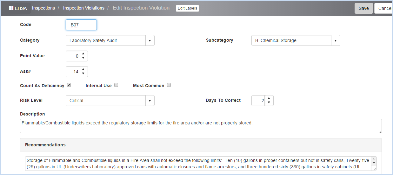393x175 pixels.
Task: Click the Edit Labels button
Action: tap(187, 8)
